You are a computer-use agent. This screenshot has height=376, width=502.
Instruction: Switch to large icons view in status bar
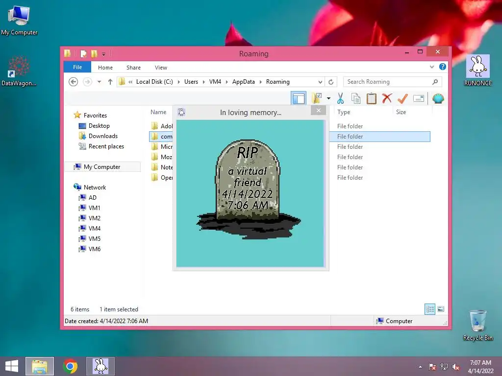pos(441,309)
